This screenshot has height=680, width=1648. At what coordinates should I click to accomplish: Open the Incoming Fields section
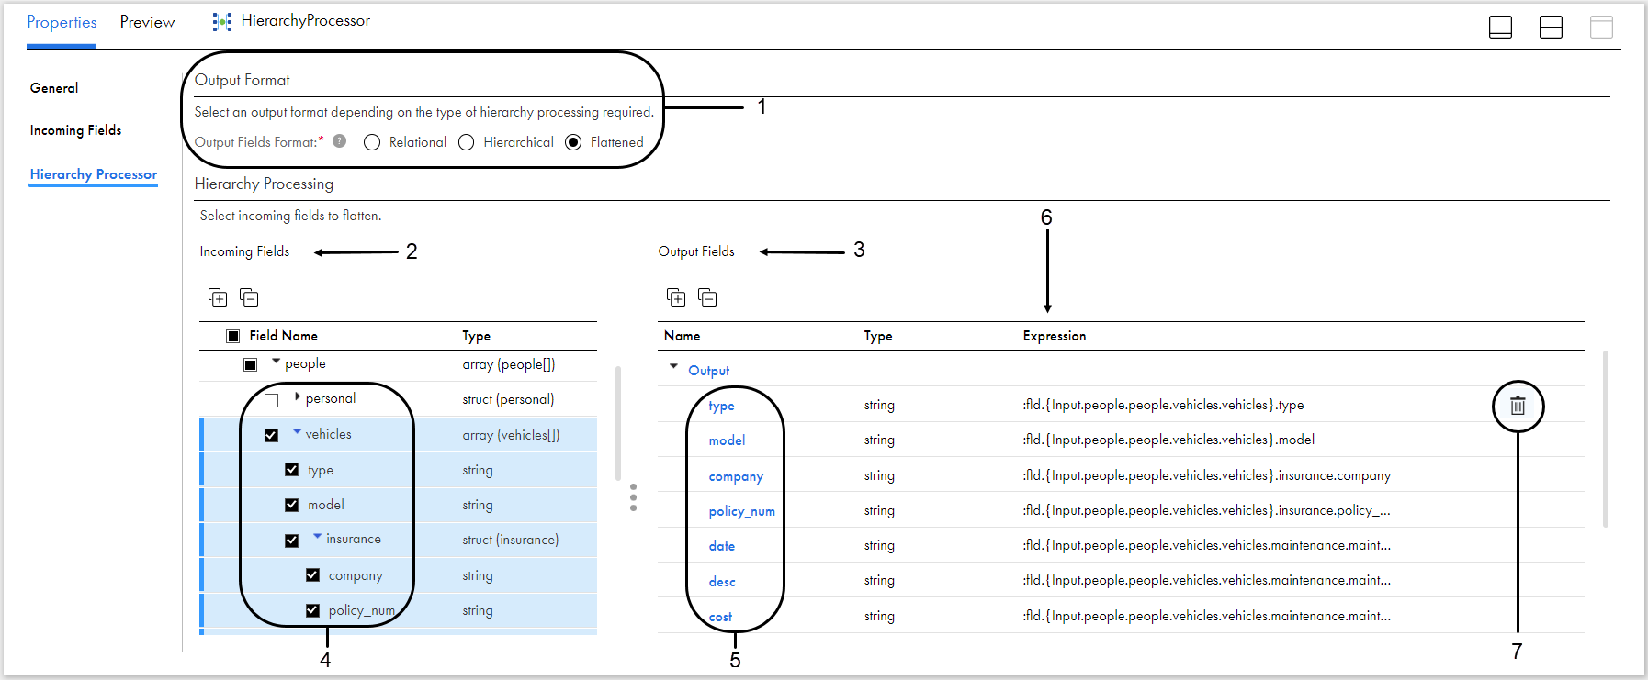(75, 130)
